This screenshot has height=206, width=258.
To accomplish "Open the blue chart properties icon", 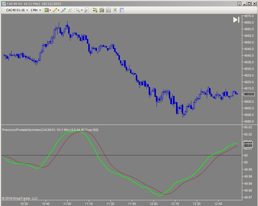I will coord(121,10).
